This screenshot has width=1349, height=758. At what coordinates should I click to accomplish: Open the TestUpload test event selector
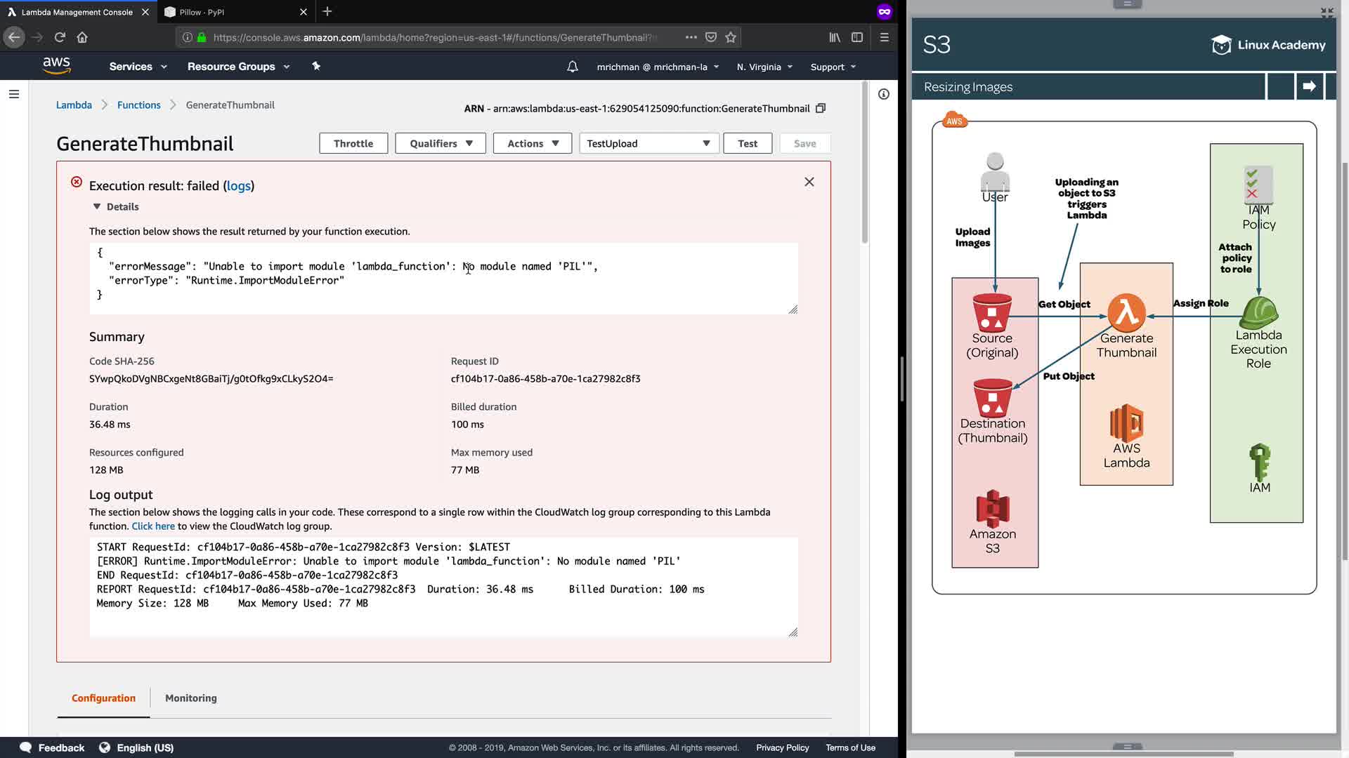(x=648, y=143)
